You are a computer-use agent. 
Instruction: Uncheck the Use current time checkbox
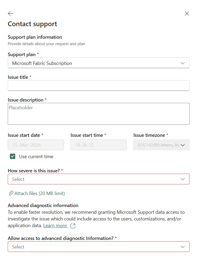(x=12, y=156)
